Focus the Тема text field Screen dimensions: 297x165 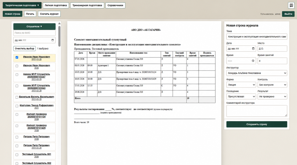257,36
